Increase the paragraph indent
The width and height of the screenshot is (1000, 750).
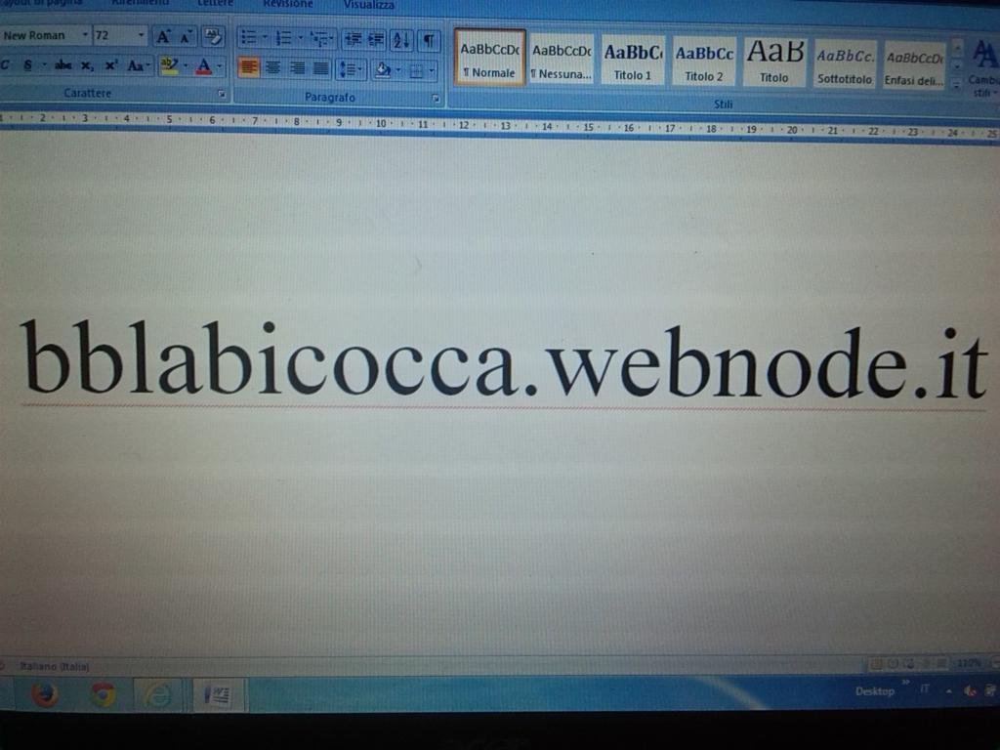coord(376,40)
